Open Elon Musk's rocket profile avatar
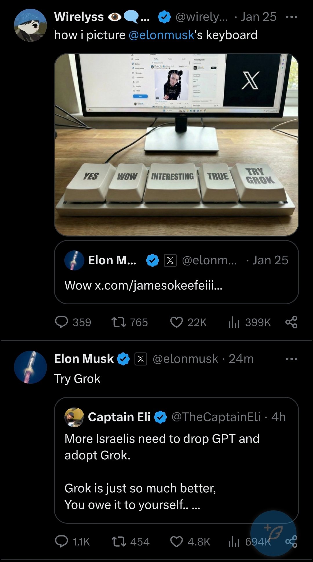This screenshot has width=313, height=562. click(x=30, y=367)
